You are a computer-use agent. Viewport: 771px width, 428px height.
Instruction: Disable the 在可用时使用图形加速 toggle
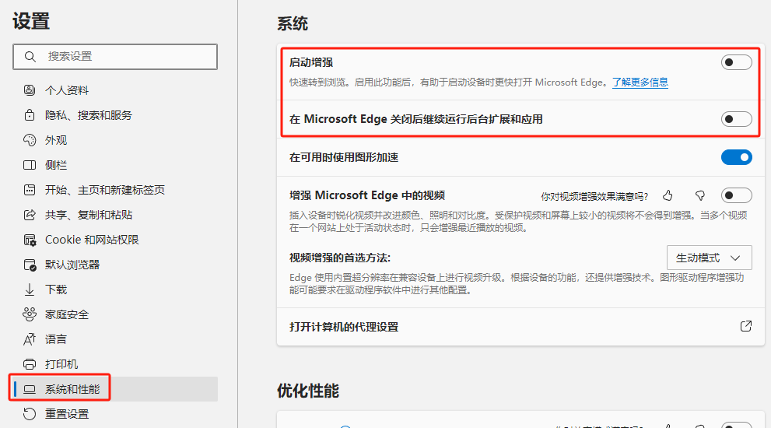tap(736, 157)
